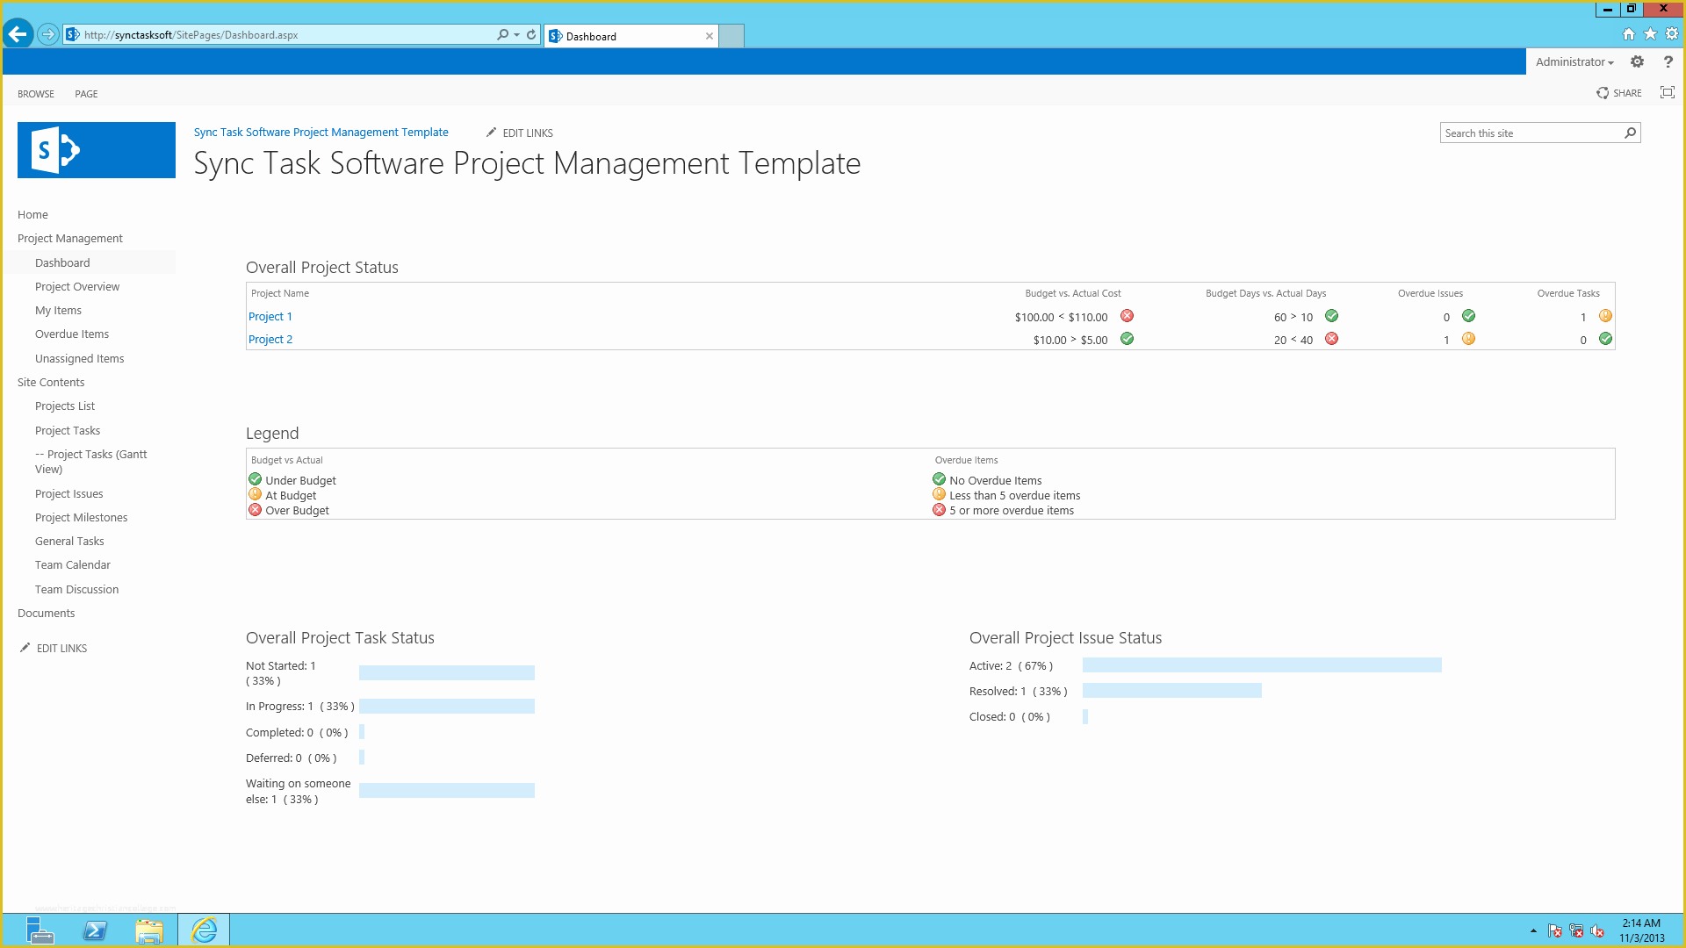Image resolution: width=1686 pixels, height=948 pixels.
Task: Open Overdue Items navigation link
Action: tap(72, 334)
